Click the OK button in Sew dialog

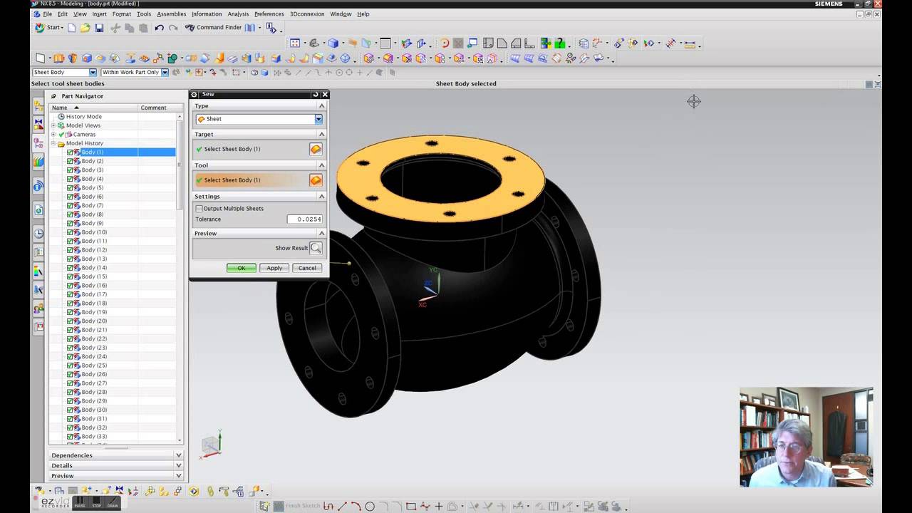click(242, 268)
